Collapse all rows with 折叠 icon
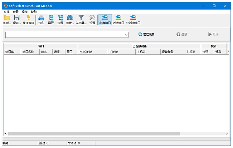Screen dimensions: 233x148 [x=60, y=18]
